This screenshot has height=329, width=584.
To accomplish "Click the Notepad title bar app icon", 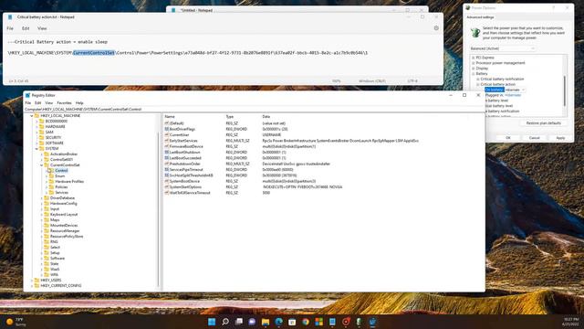I will pyautogui.click(x=10, y=17).
